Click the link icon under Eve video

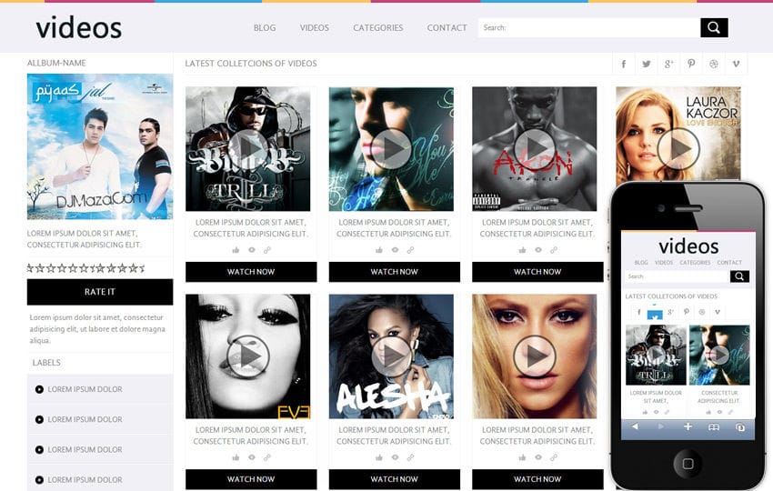(x=266, y=457)
